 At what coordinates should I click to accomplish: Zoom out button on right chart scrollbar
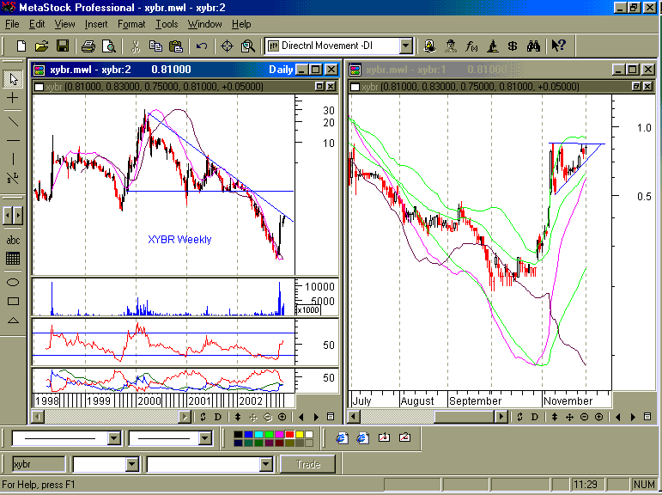pos(585,417)
